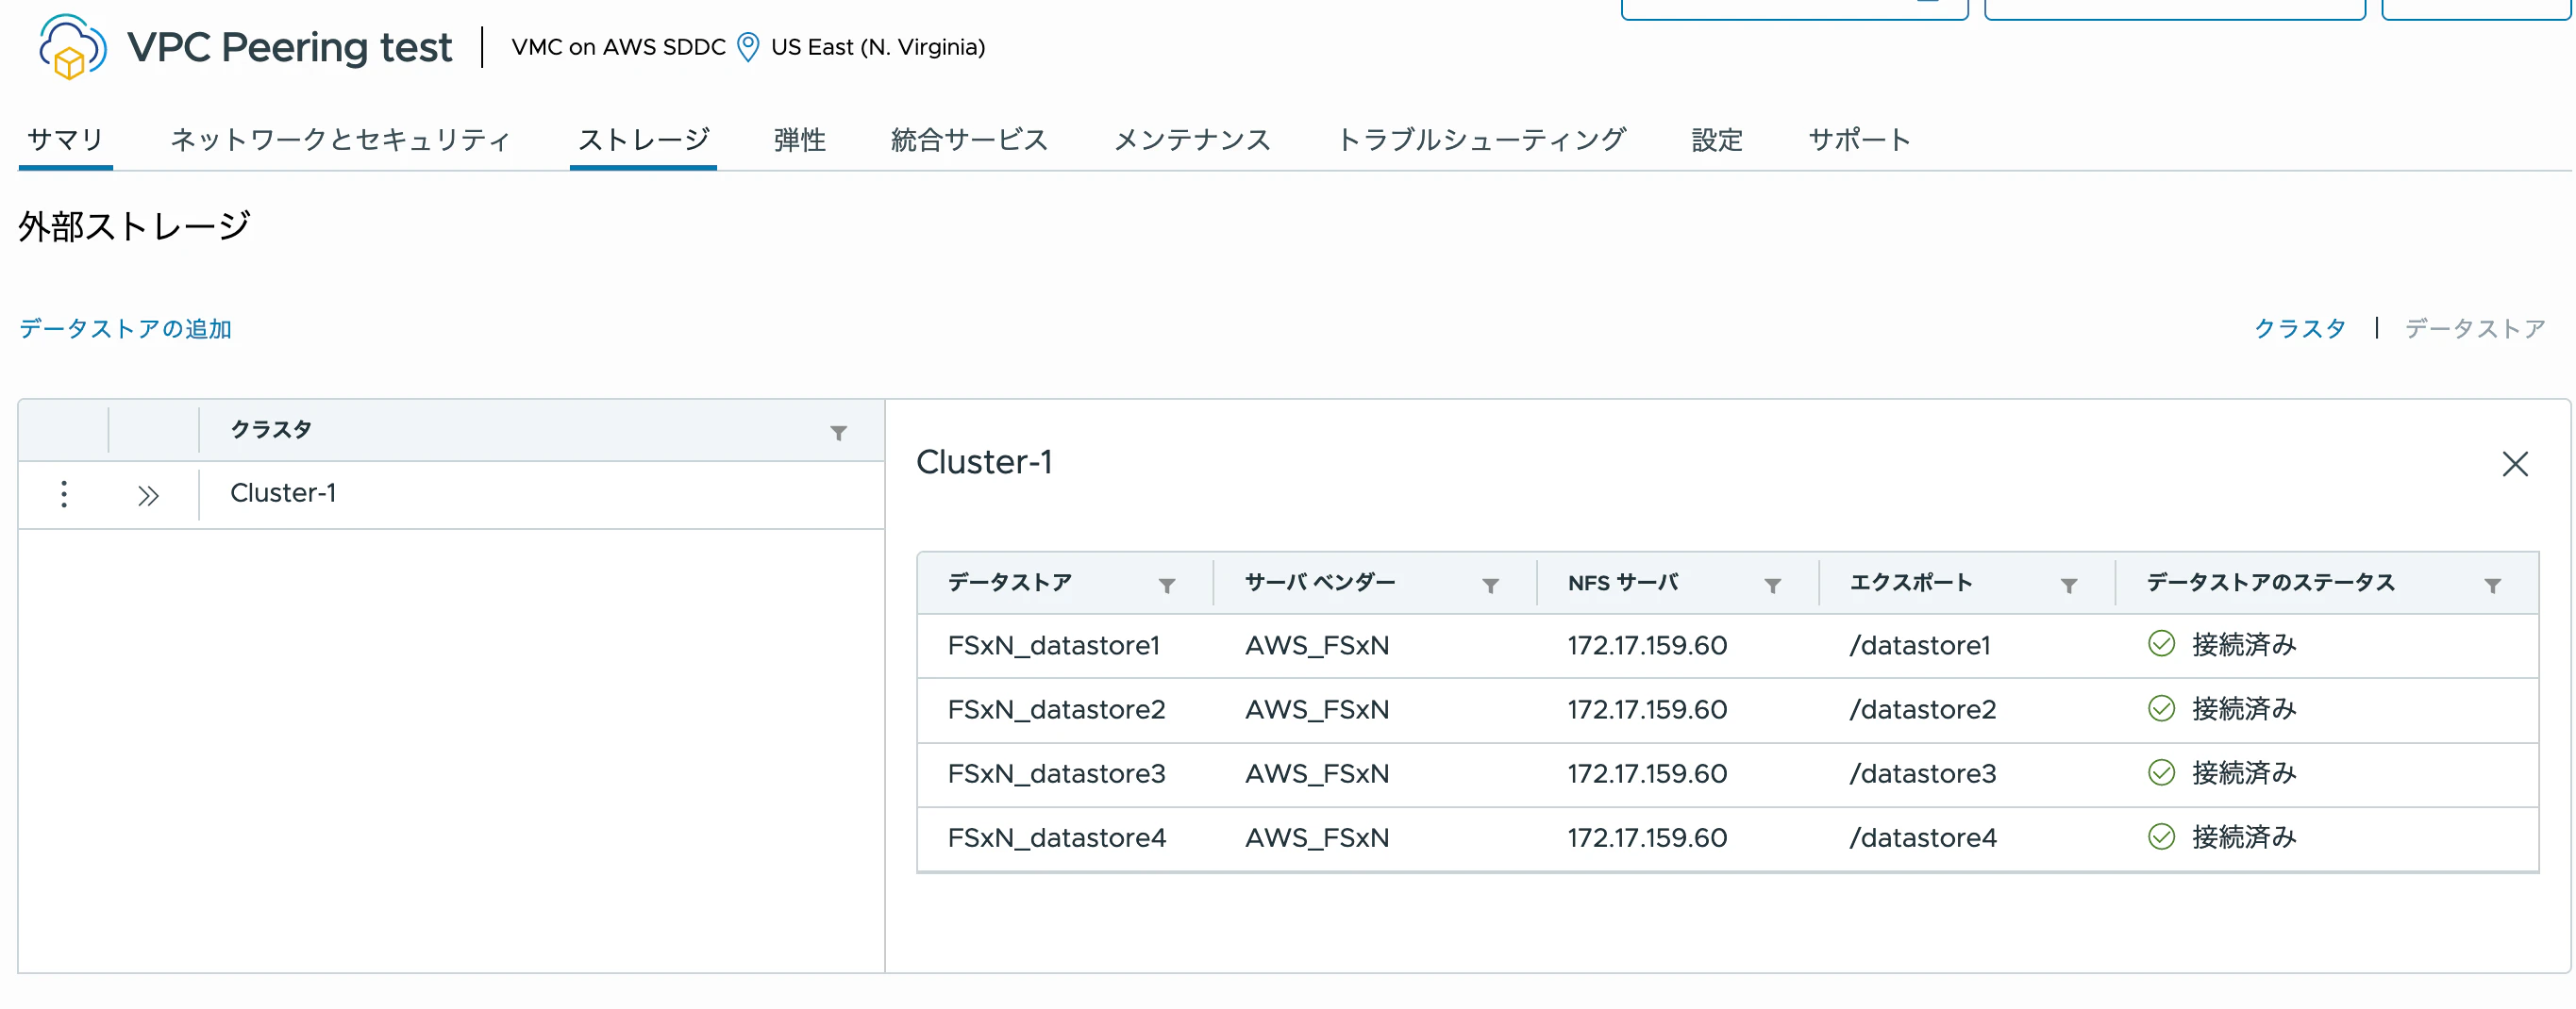The width and height of the screenshot is (2576, 1009).
Task: Select Cluster-1 in the cluster list
Action: coord(283,493)
